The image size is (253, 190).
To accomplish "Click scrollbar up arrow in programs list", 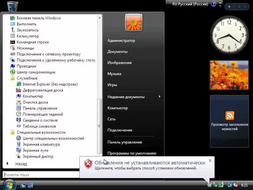I will click(100, 18).
